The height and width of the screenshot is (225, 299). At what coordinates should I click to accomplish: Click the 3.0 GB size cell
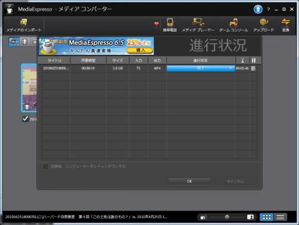[x=118, y=69]
